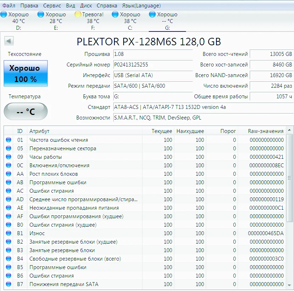The height and width of the screenshot is (291, 294).
Task: Sort by the Порог column header
Action: point(228,131)
